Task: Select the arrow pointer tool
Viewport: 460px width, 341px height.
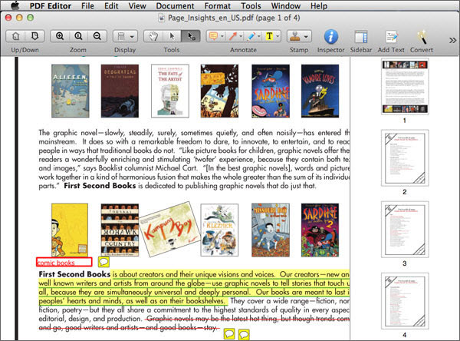Action: click(x=172, y=36)
